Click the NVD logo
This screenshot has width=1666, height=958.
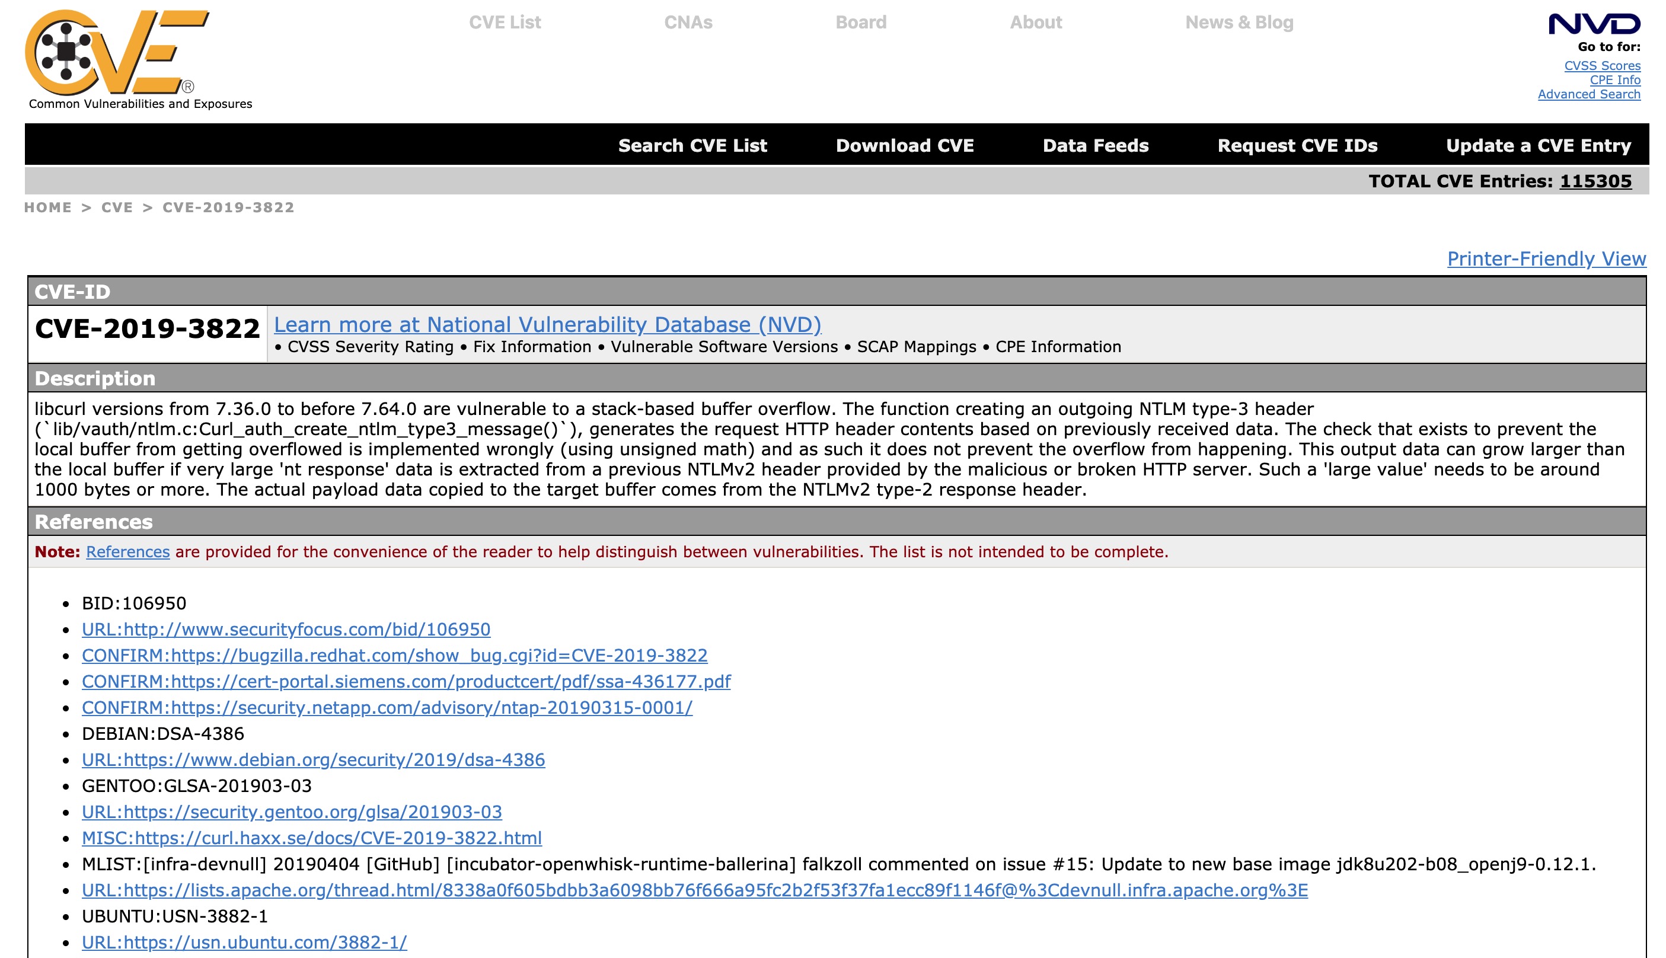[x=1594, y=24]
